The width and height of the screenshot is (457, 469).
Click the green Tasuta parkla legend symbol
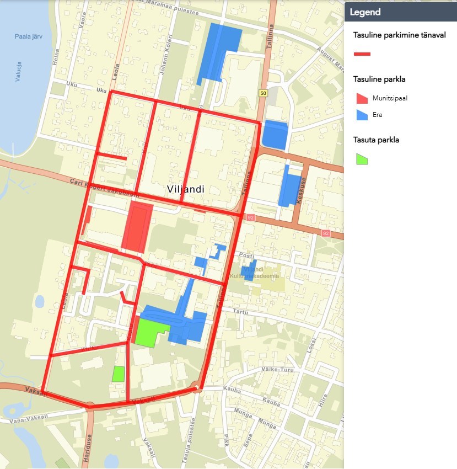click(x=362, y=159)
